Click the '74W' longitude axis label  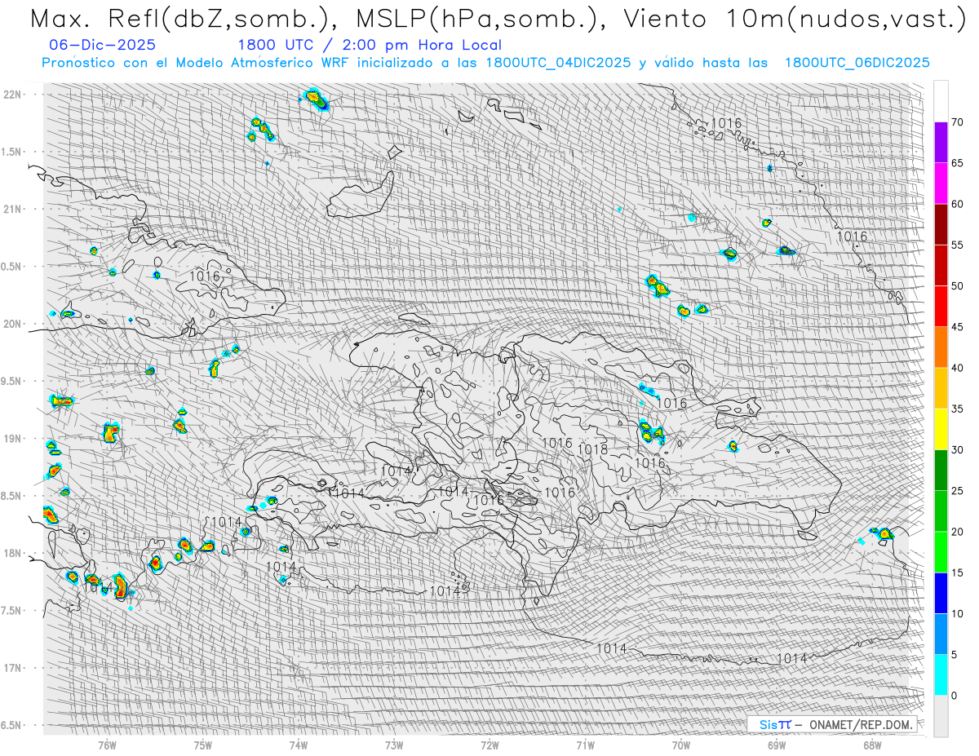click(298, 745)
